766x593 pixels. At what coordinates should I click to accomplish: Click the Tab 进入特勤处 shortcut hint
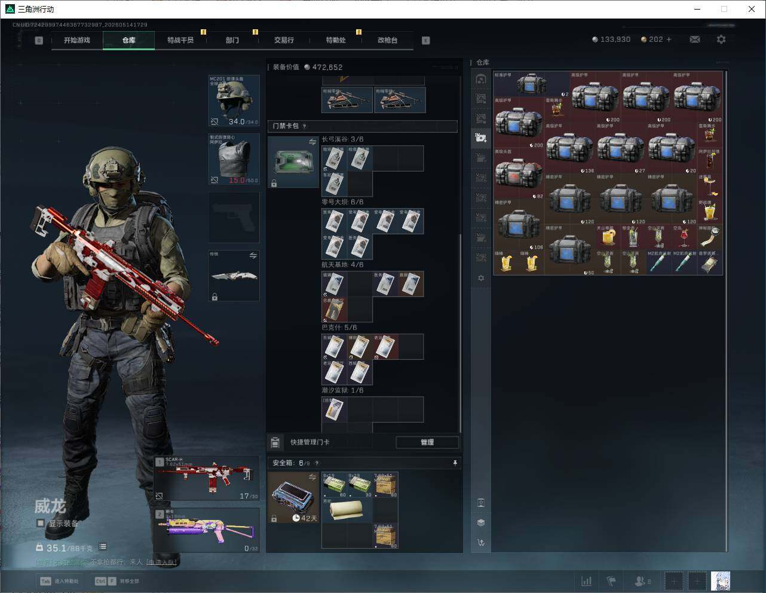pos(59,581)
